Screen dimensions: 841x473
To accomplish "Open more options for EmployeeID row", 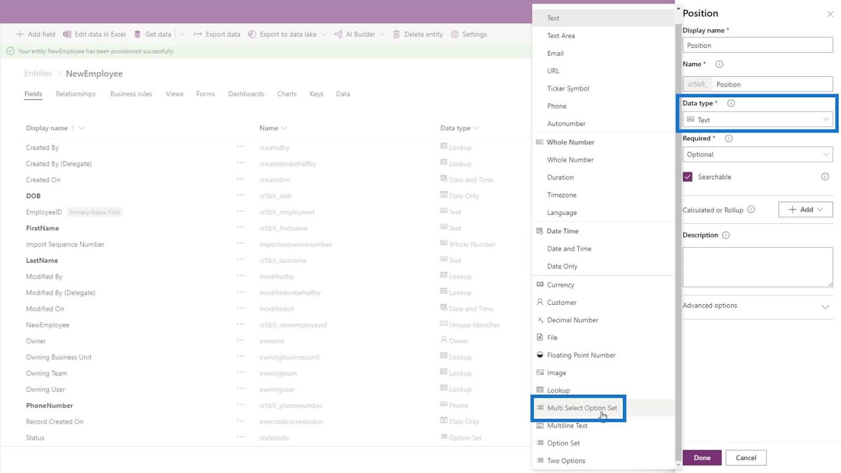I will 240,211.
